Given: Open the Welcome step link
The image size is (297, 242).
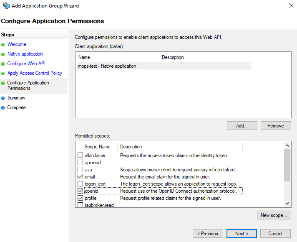Looking at the screenshot, I should tap(17, 44).
